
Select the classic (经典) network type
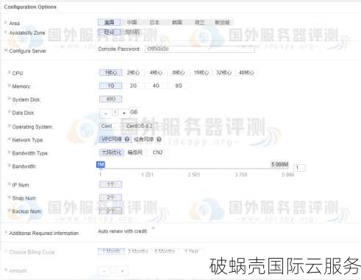tap(143, 139)
